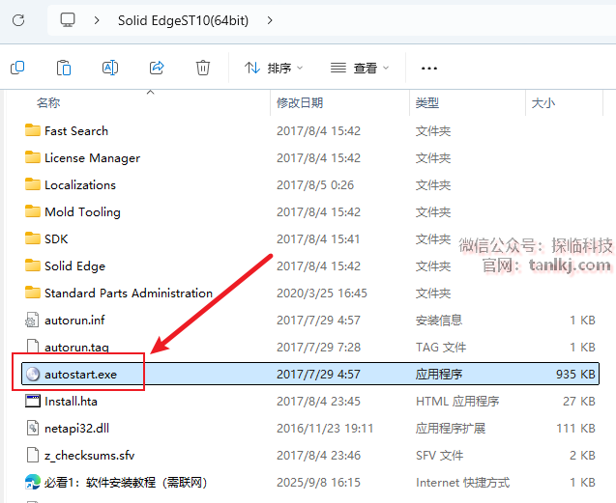Select the Install.hta file
This screenshot has height=503, width=616.
point(71,402)
